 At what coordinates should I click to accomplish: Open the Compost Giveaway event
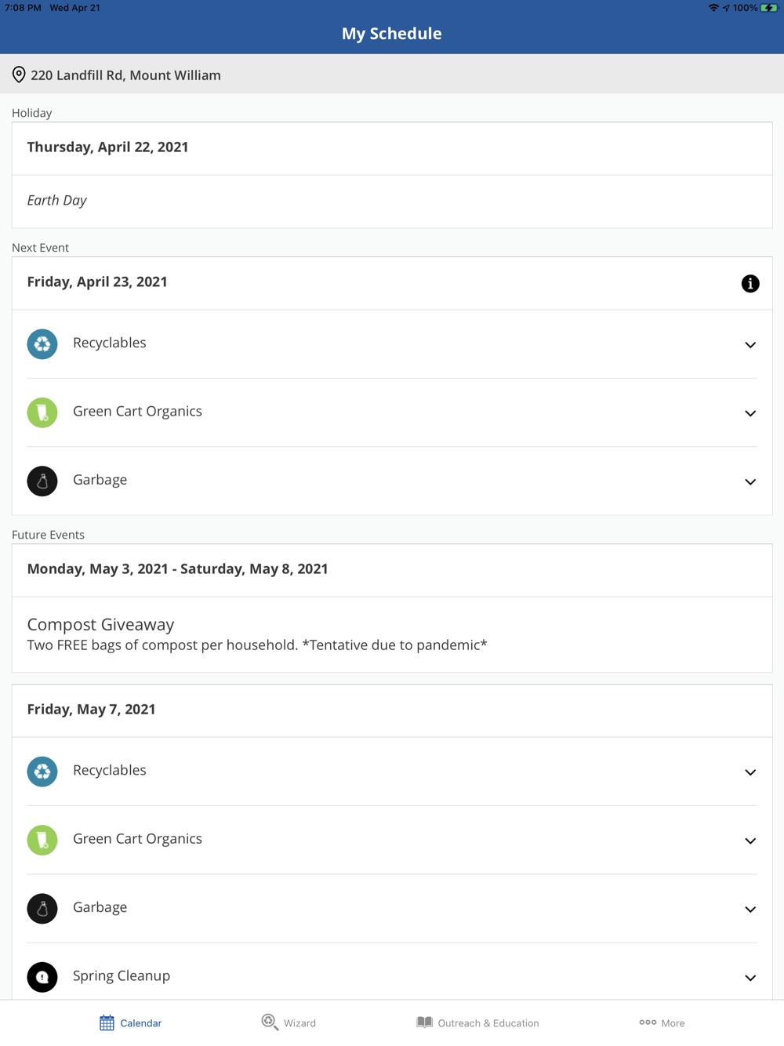coord(257,634)
